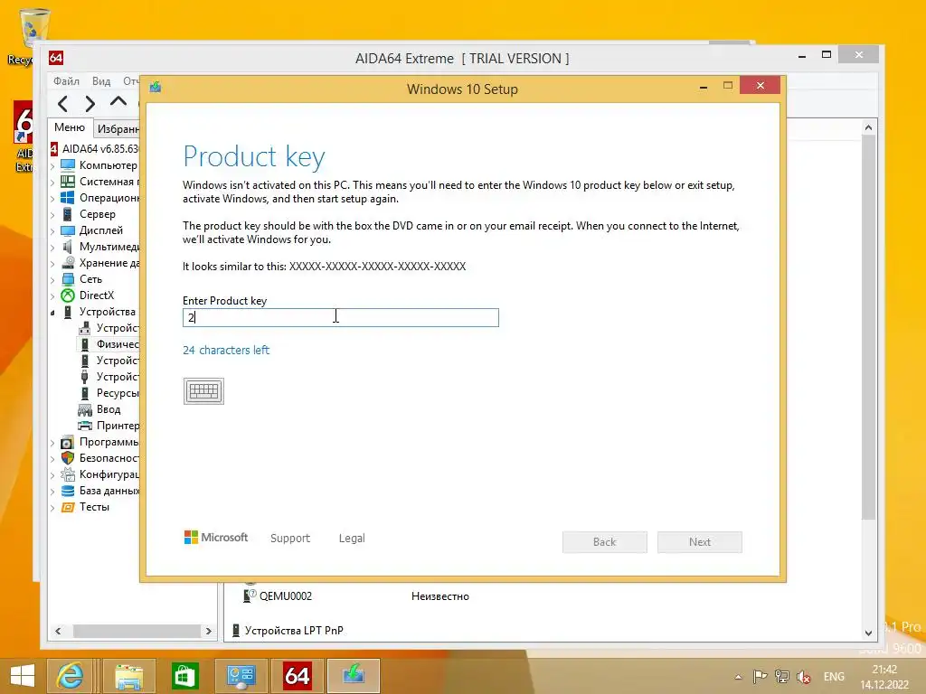Image resolution: width=926 pixels, height=694 pixels.
Task: Click right arrow of tree horizontal scrollbar
Action: click(x=209, y=631)
